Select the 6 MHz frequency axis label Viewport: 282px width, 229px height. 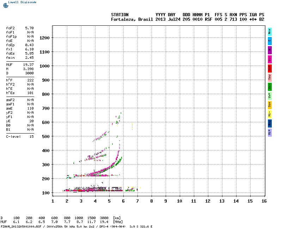point(123,201)
